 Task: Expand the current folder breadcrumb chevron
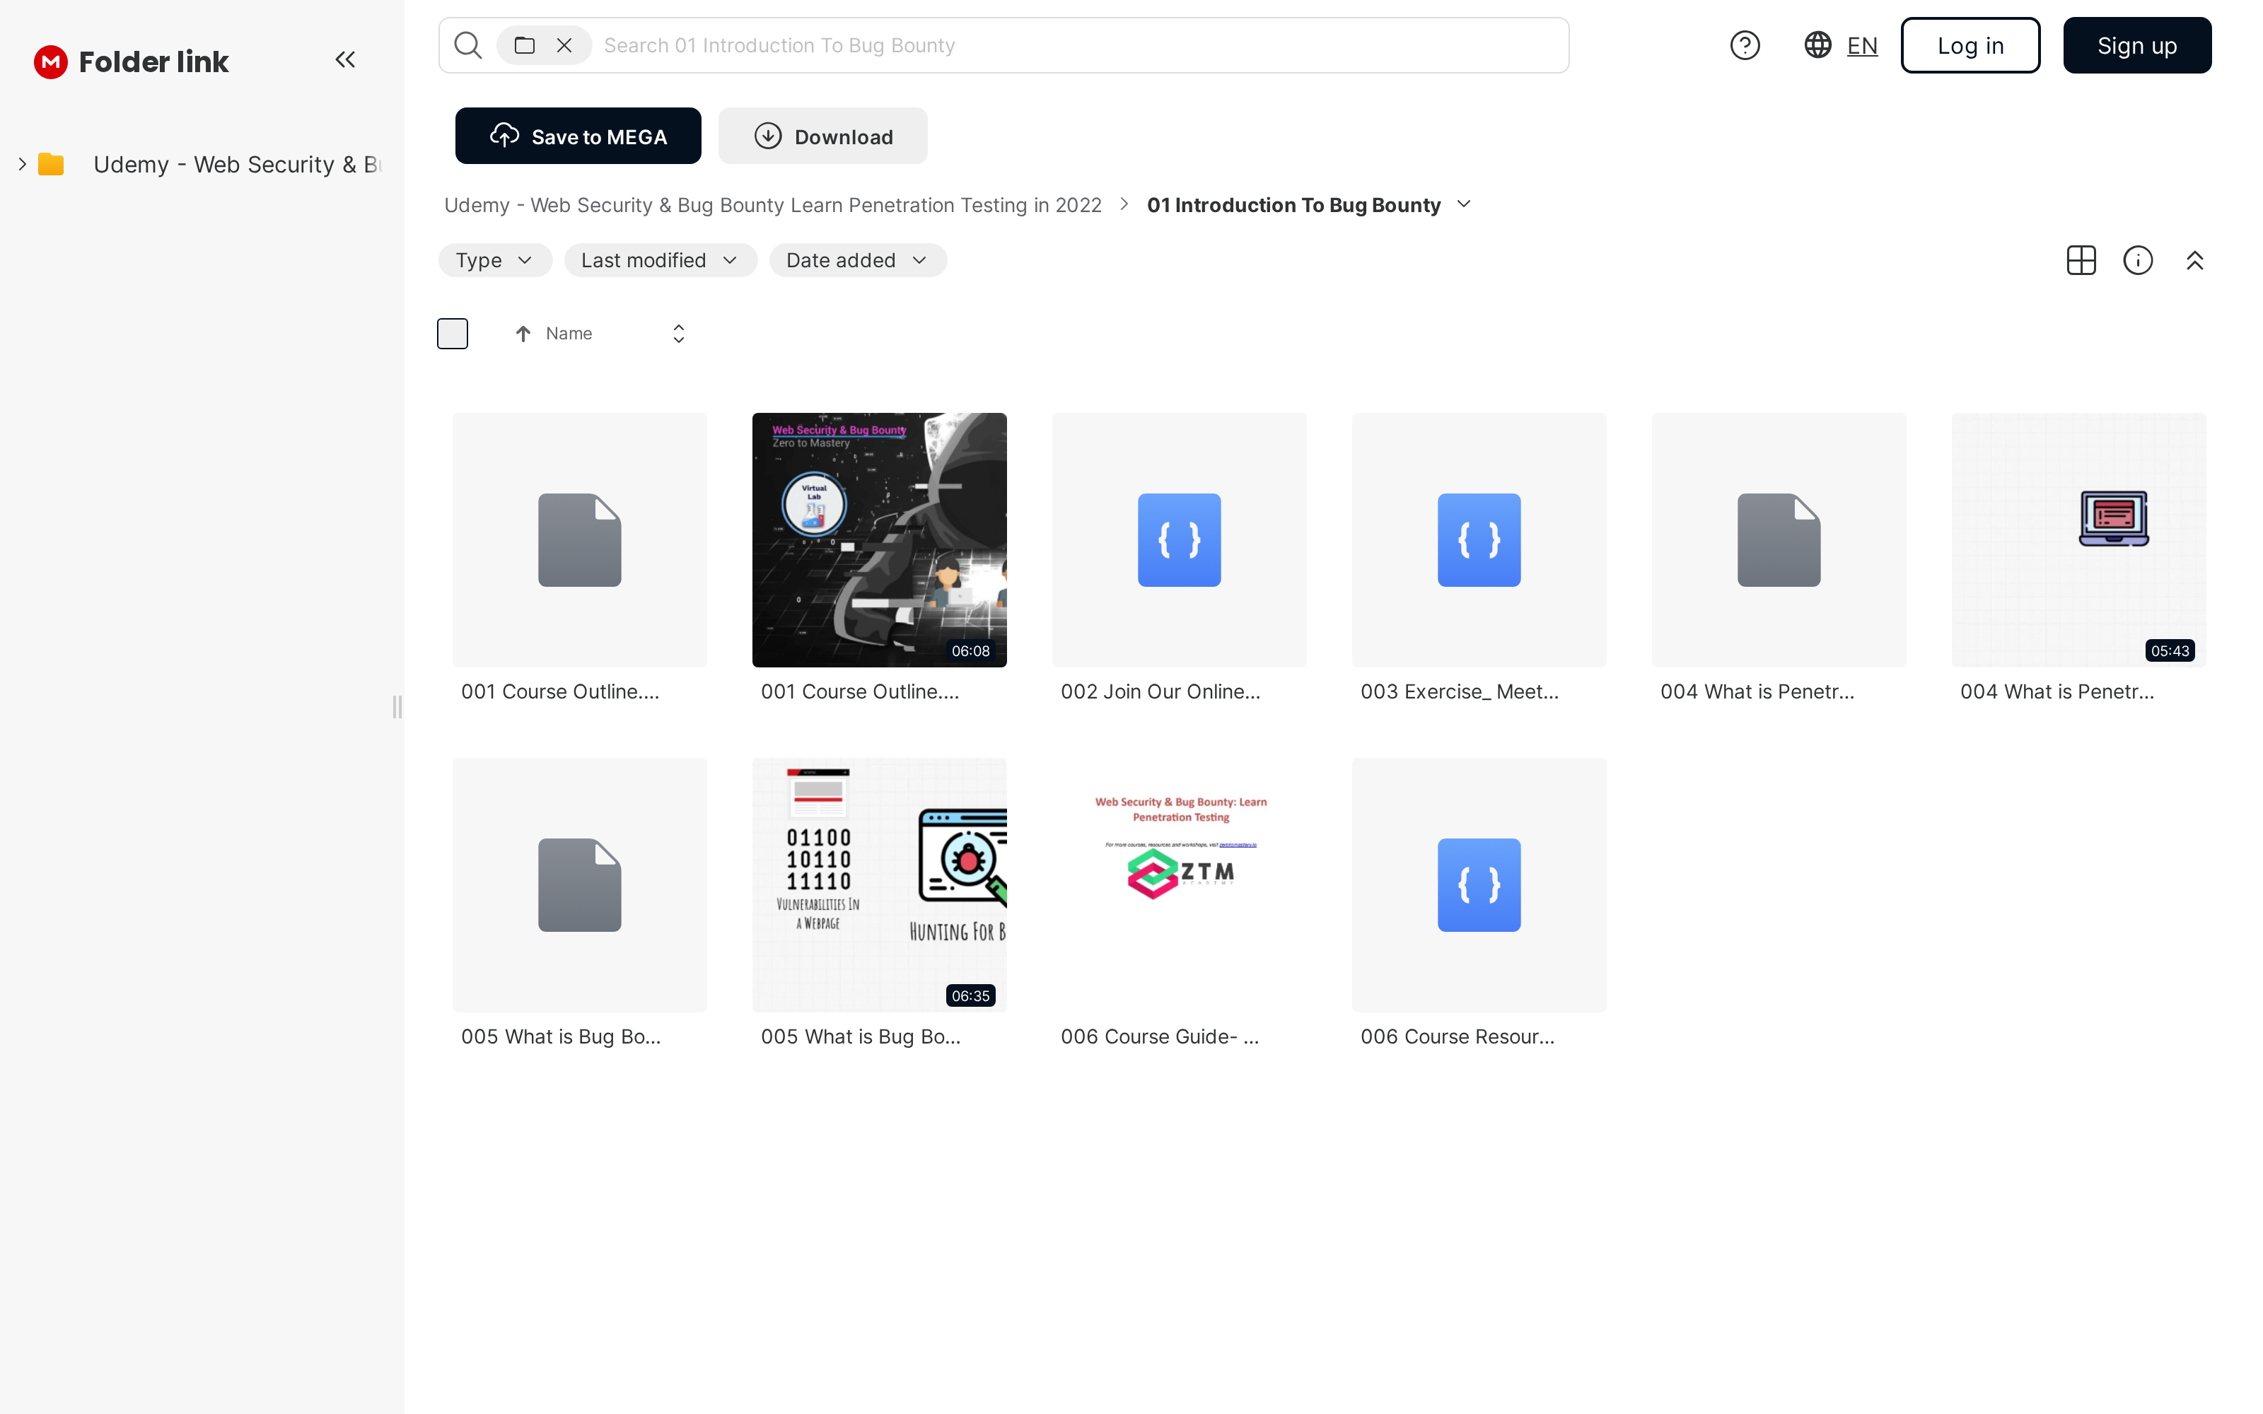pos(1465,204)
